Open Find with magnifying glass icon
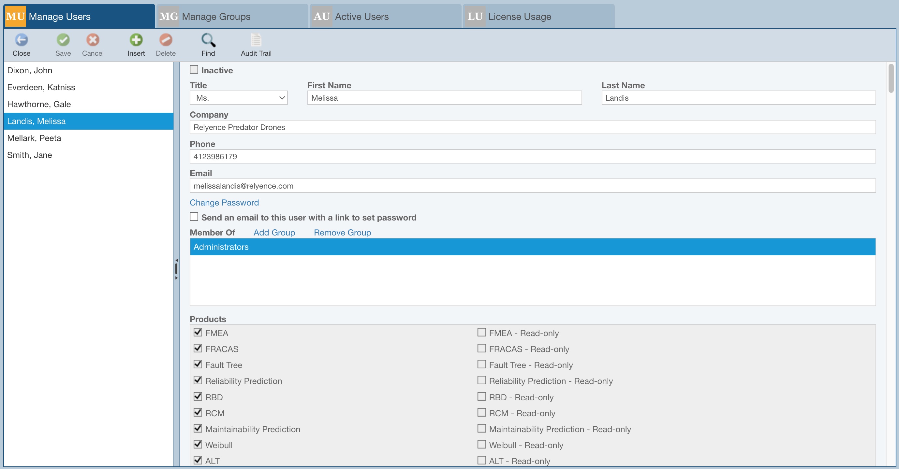Image resolution: width=899 pixels, height=469 pixels. coord(208,40)
